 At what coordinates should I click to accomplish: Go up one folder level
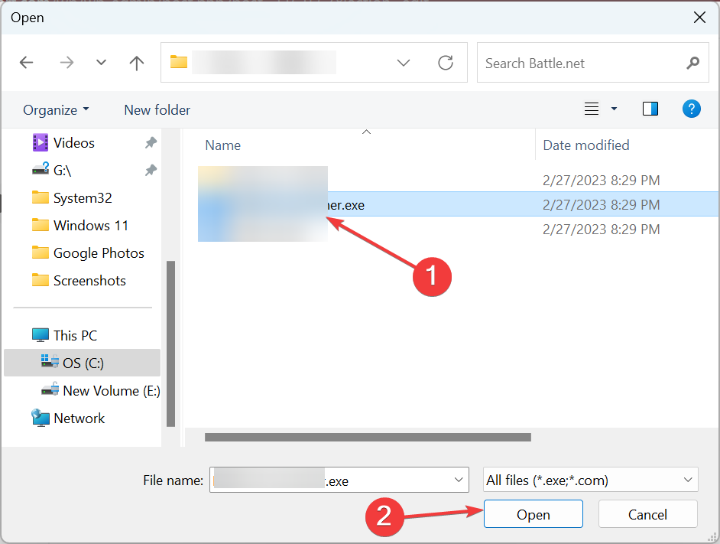pyautogui.click(x=136, y=63)
